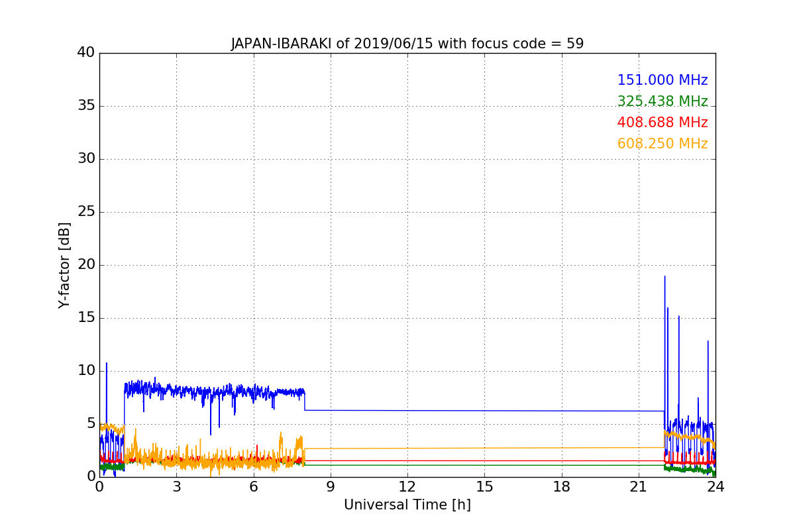Click the y-axis tick label 30
The height and width of the screenshot is (530, 795).
coord(86,159)
